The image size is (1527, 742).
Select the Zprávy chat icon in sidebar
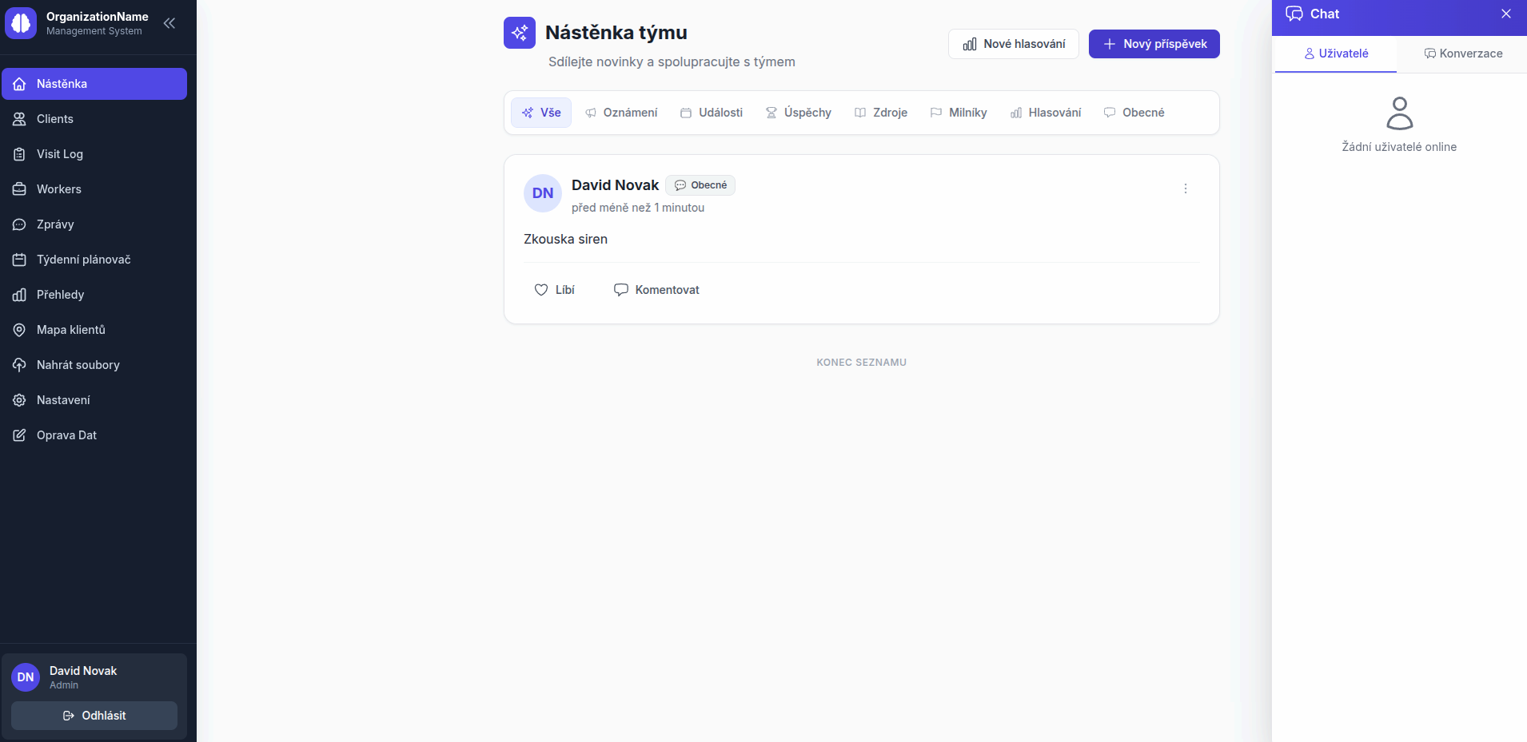coord(18,224)
